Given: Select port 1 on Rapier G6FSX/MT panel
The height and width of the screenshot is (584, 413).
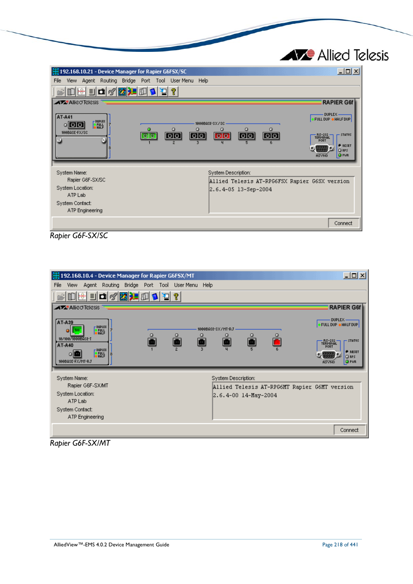Looking at the screenshot, I should tap(152, 342).
